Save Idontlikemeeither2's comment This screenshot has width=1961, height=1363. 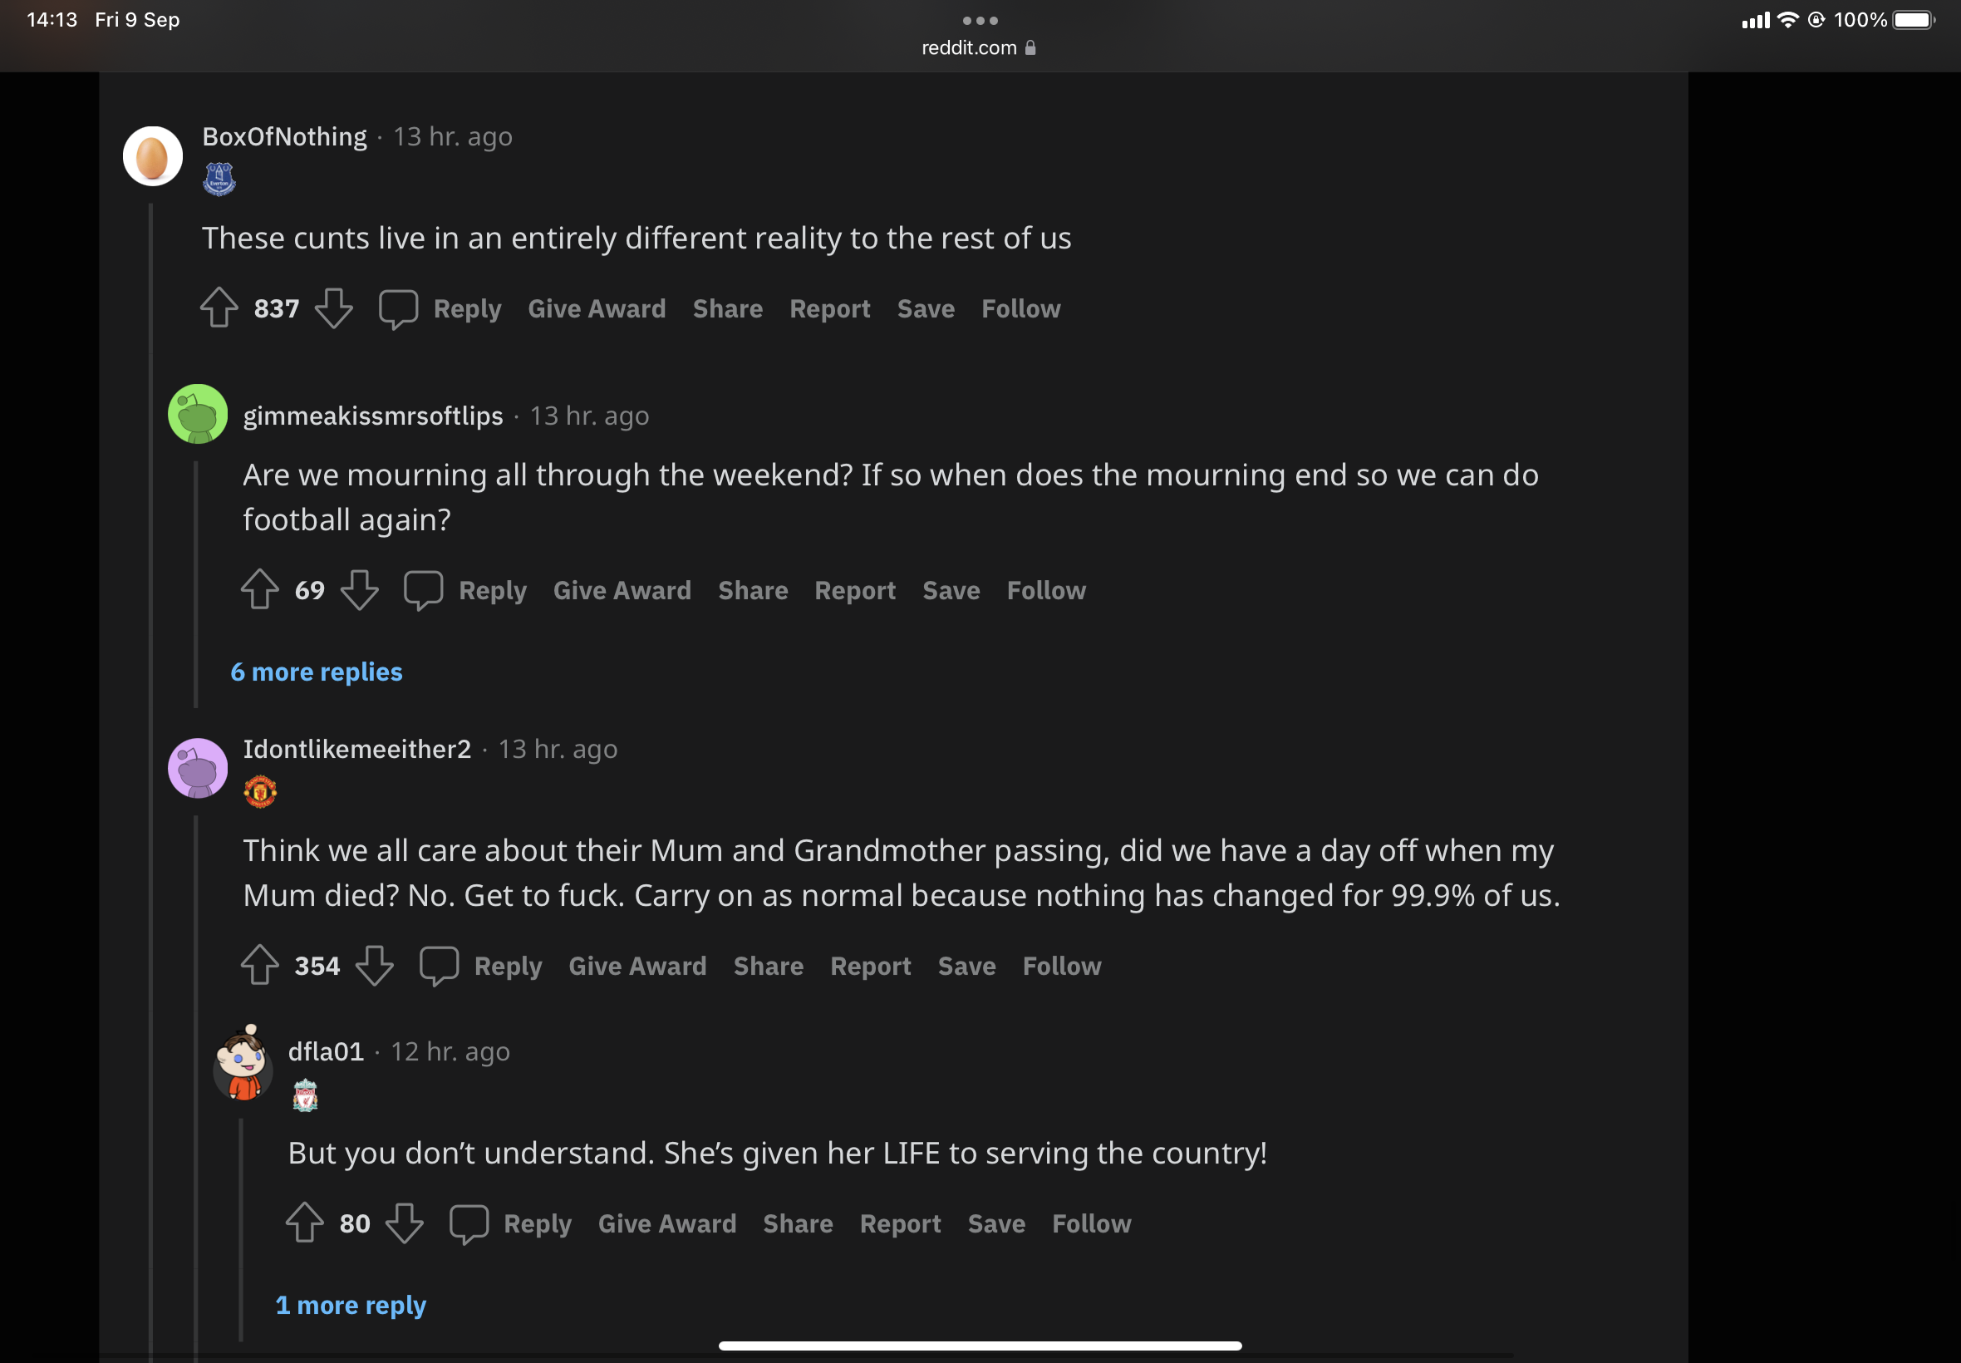(966, 966)
